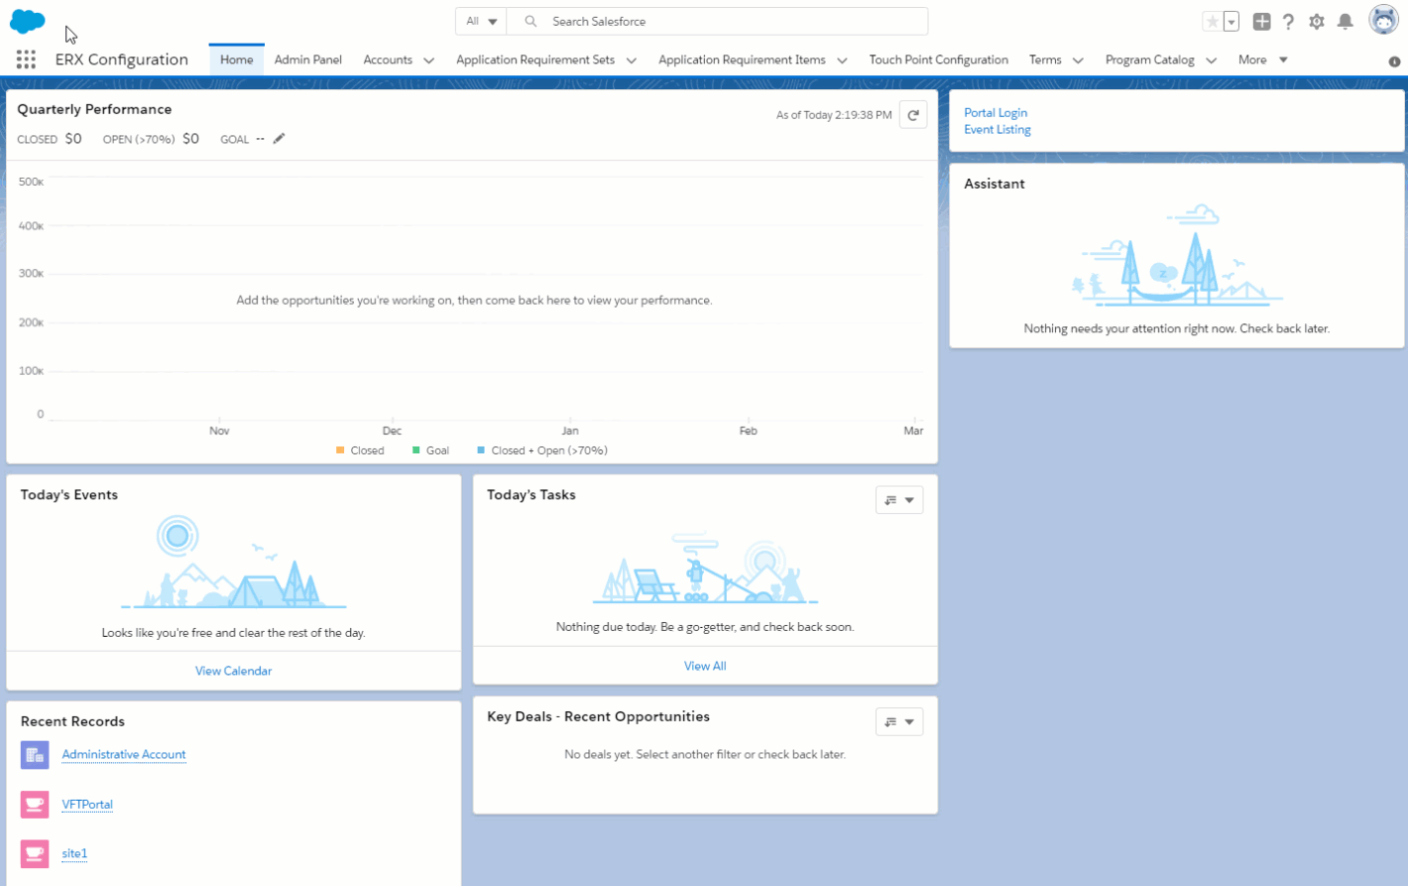Show notifications via bell icon
This screenshot has height=886, width=1408.
(1345, 22)
